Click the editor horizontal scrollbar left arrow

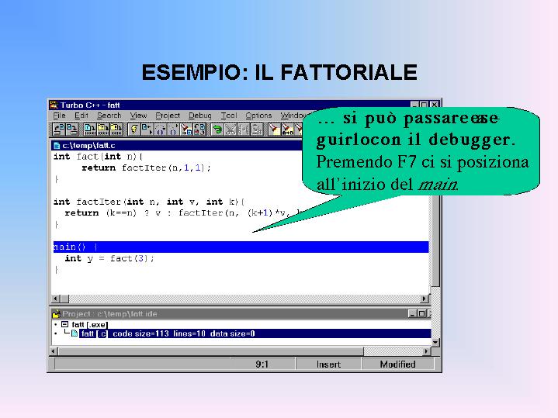[x=56, y=299]
